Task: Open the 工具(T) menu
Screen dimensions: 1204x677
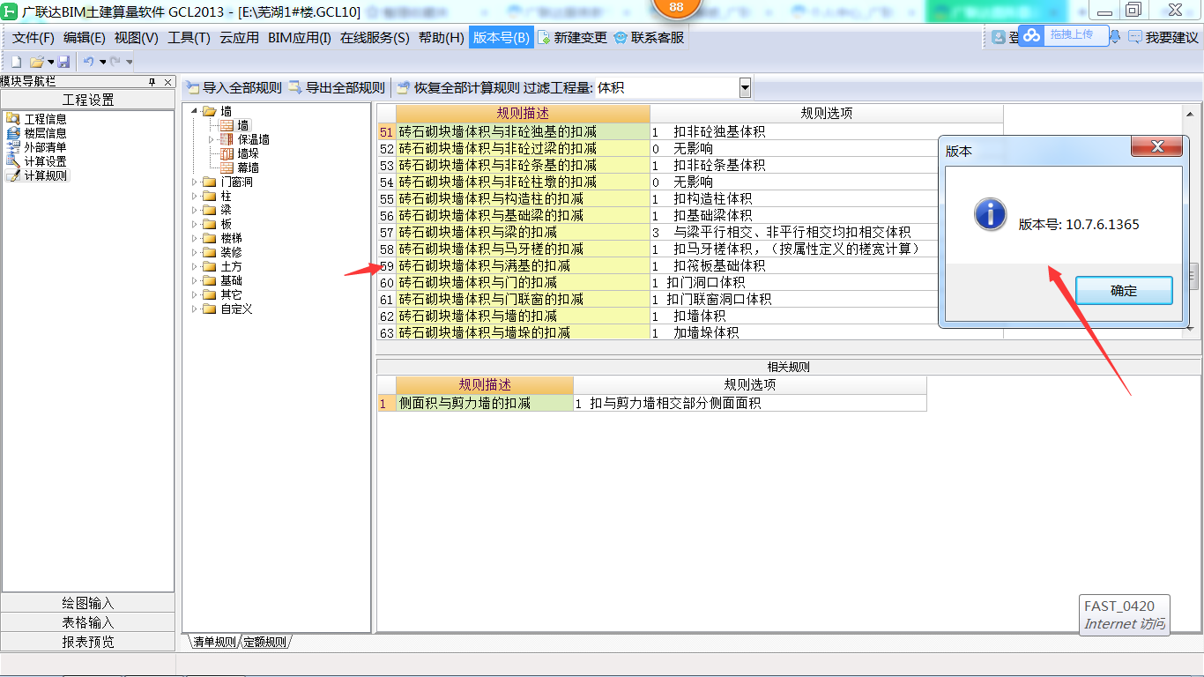Action: click(x=189, y=38)
